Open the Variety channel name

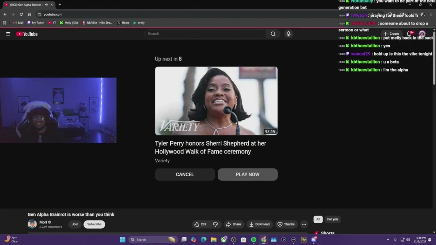[x=162, y=161]
